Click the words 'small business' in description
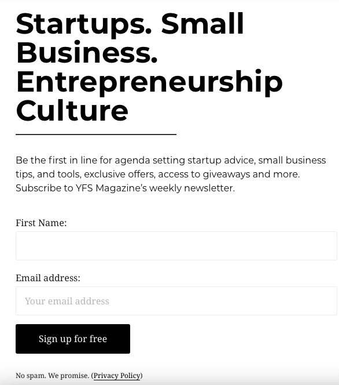The width and height of the screenshot is (339, 385). (292, 161)
